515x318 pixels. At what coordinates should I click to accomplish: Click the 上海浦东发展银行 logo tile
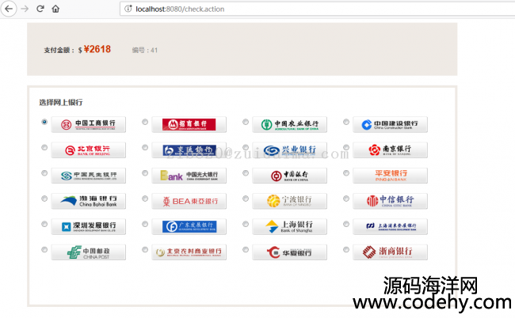[x=390, y=227]
